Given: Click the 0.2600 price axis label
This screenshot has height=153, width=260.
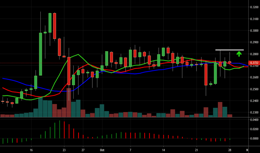Looking at the screenshot, I should point(254,77).
